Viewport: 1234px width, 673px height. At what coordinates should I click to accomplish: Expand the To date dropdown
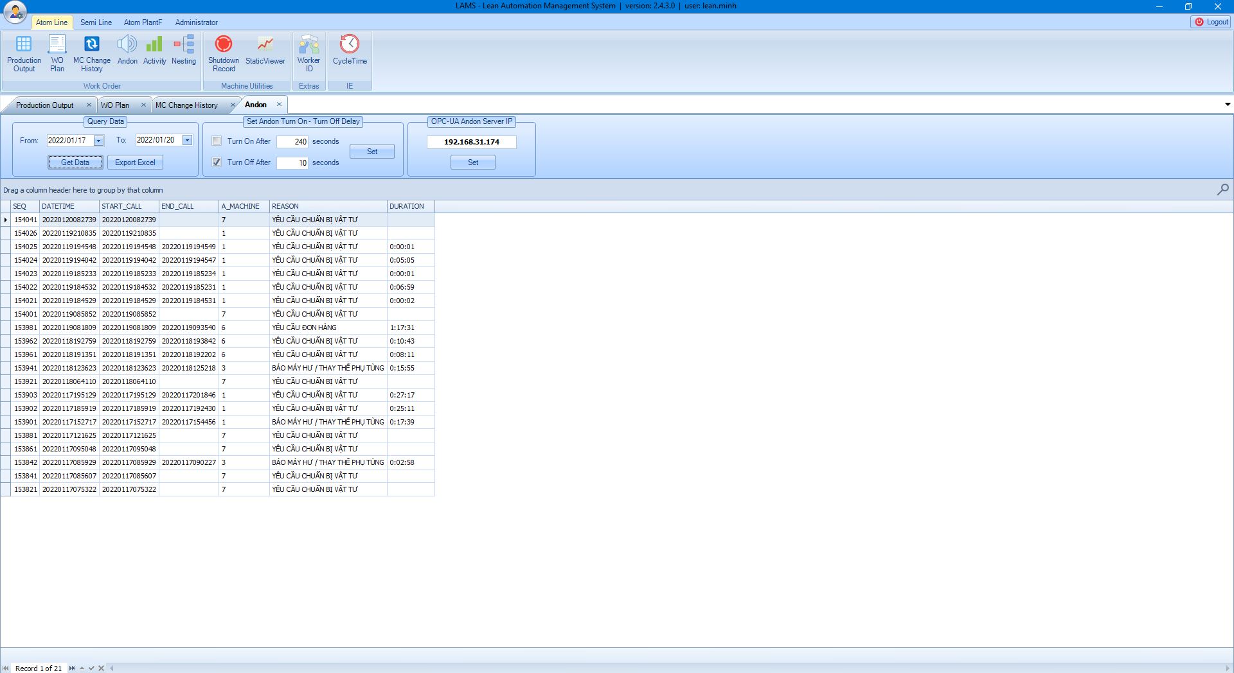tap(187, 140)
